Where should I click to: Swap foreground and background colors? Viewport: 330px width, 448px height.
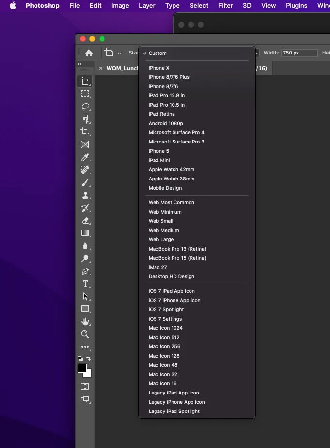pyautogui.click(x=88, y=358)
